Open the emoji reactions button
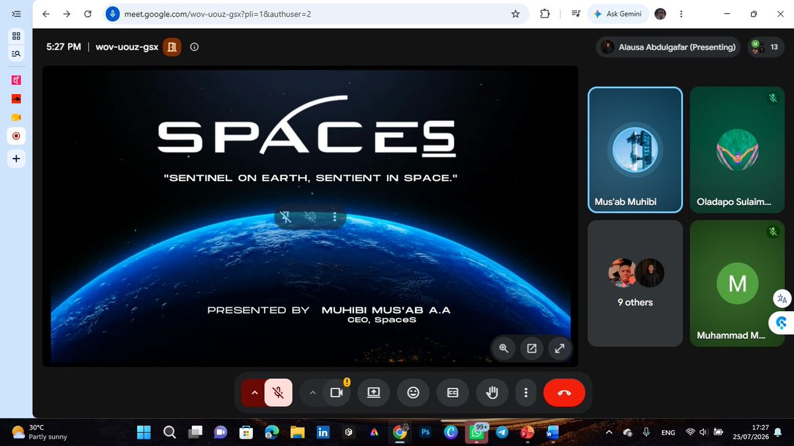Screen dimensions: 794x446 click(x=414, y=392)
